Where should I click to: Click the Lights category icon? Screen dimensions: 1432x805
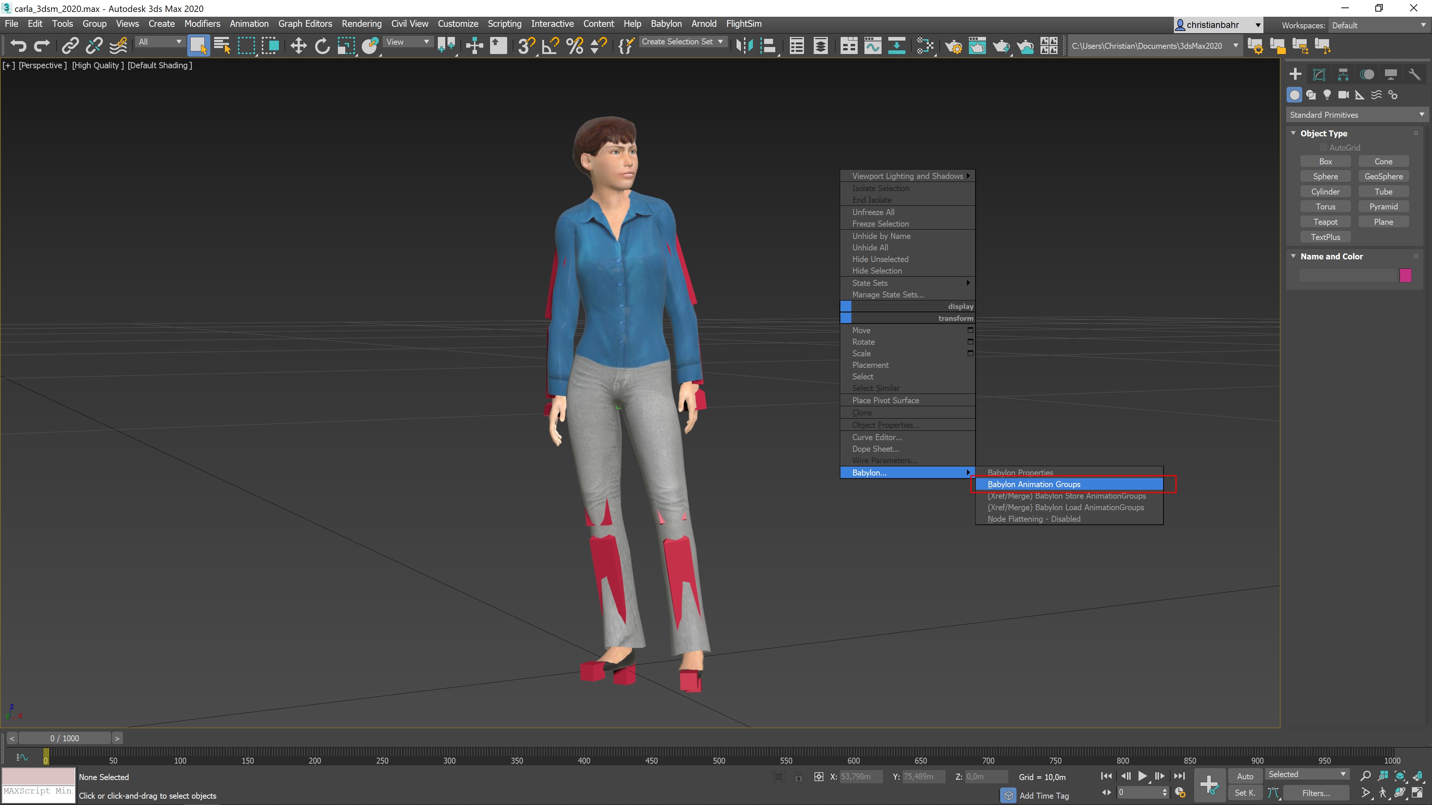pyautogui.click(x=1327, y=95)
